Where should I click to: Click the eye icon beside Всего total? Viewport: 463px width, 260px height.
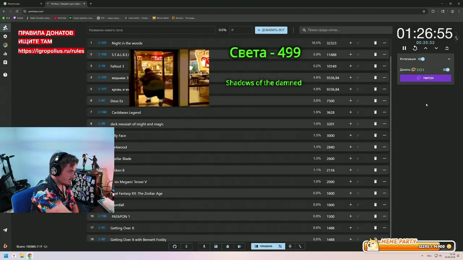46,247
